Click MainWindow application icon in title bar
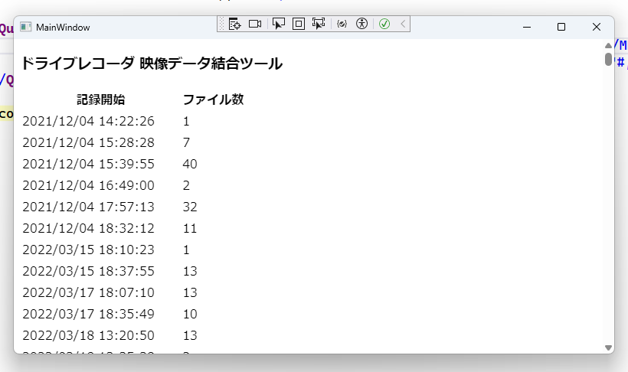The width and height of the screenshot is (628, 372). [25, 27]
